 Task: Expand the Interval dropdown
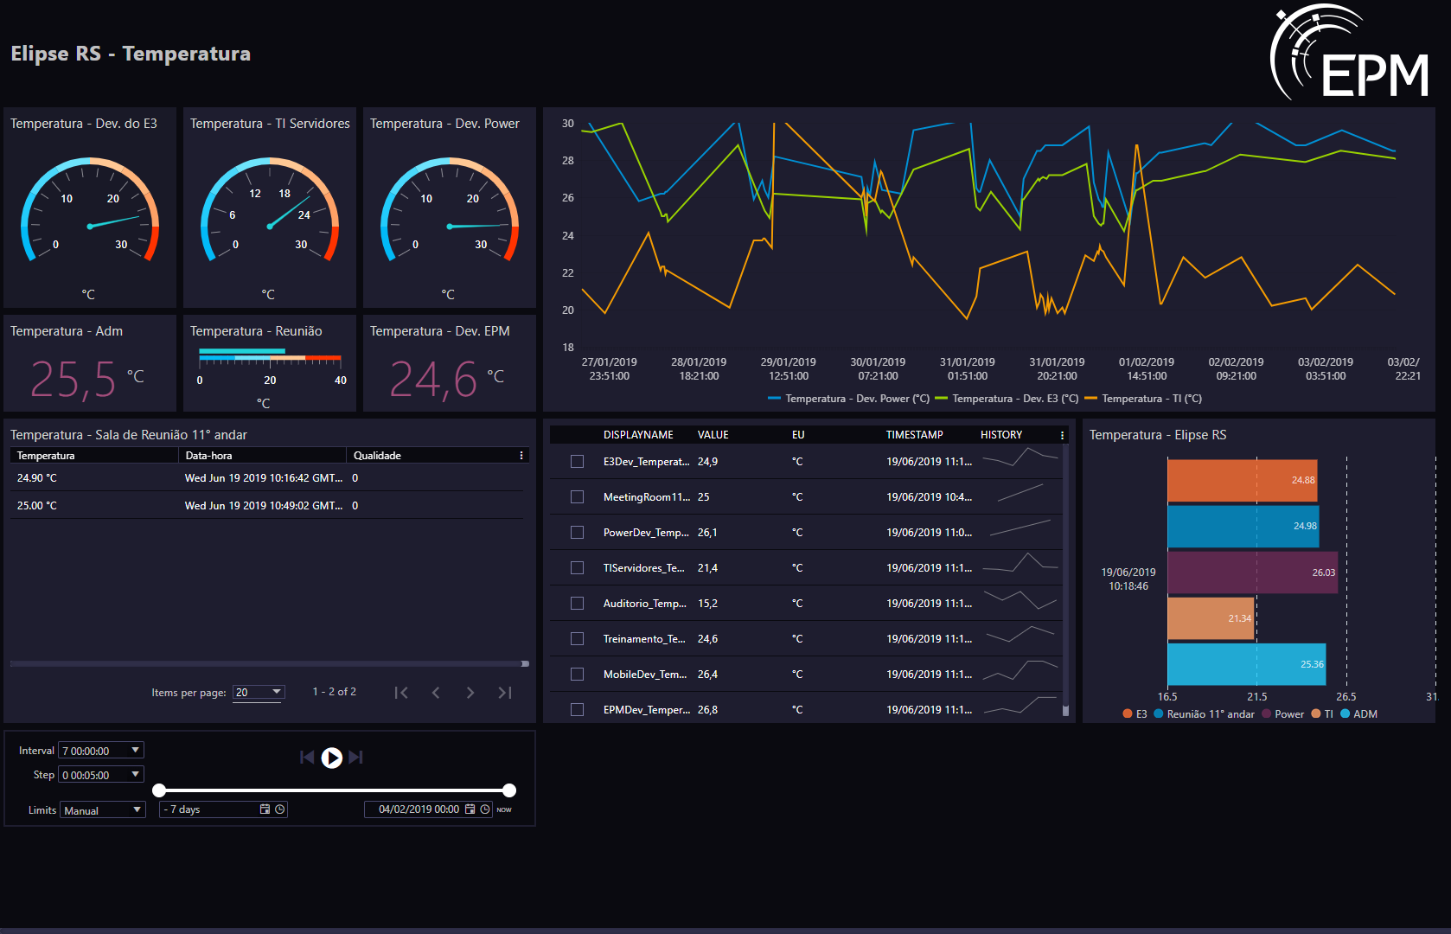tap(101, 751)
